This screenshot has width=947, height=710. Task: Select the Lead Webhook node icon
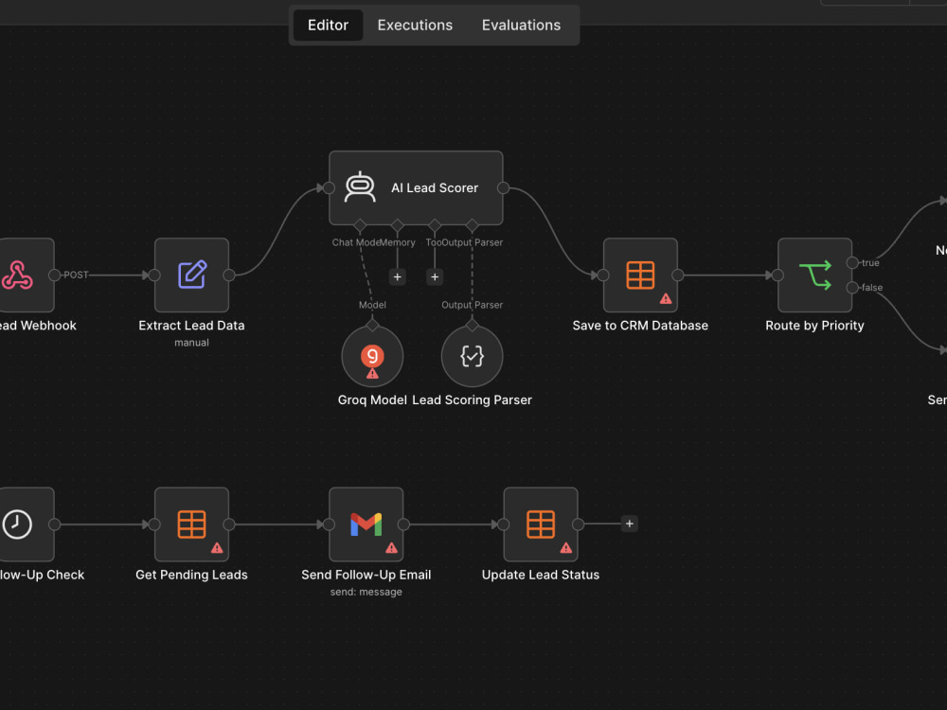[x=18, y=275]
